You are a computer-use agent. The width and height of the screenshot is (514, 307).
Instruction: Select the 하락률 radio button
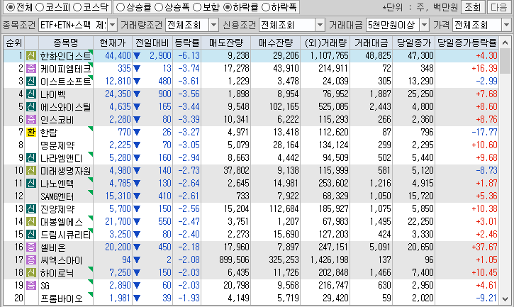pos(228,7)
